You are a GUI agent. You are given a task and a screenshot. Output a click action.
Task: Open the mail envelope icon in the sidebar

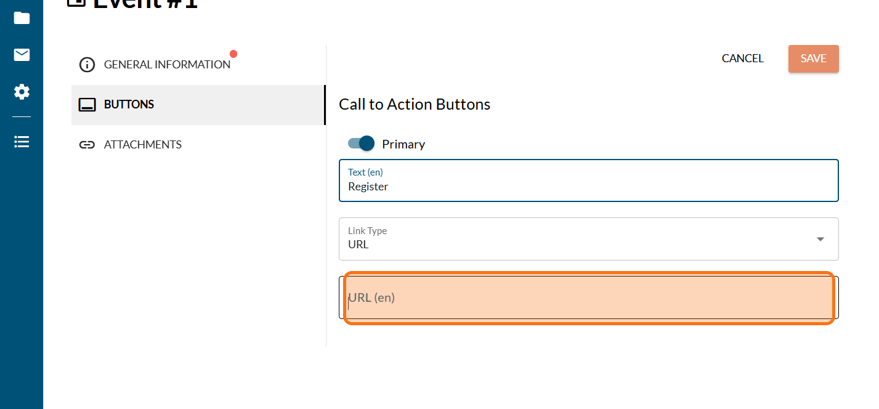click(x=22, y=55)
